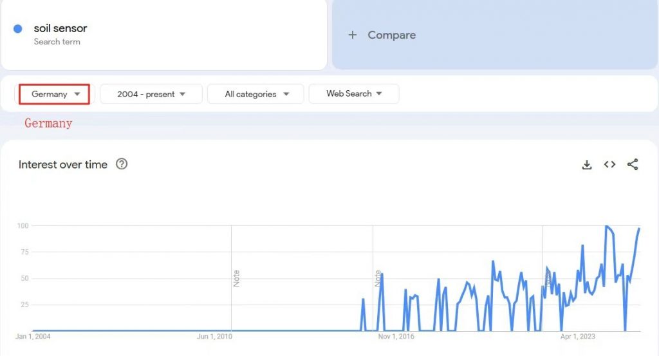
Task: Click the Note marker near Jun 2010
Action: (x=236, y=278)
